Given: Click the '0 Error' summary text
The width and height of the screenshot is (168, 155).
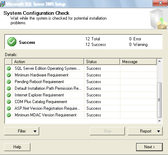Looking at the screenshot, I should (x=135, y=39).
